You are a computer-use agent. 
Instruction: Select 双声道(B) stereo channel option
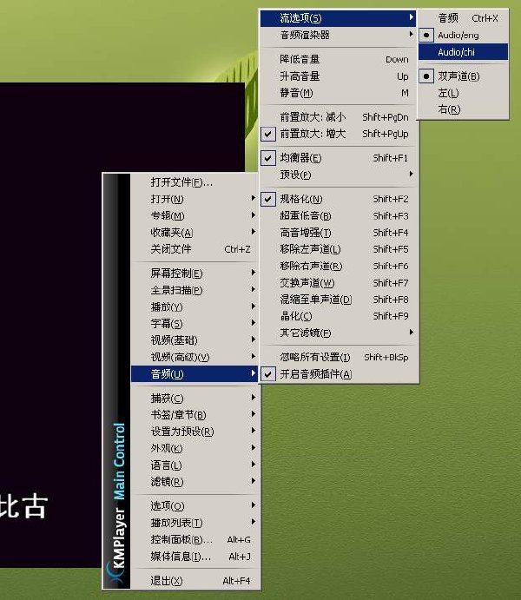tap(463, 76)
